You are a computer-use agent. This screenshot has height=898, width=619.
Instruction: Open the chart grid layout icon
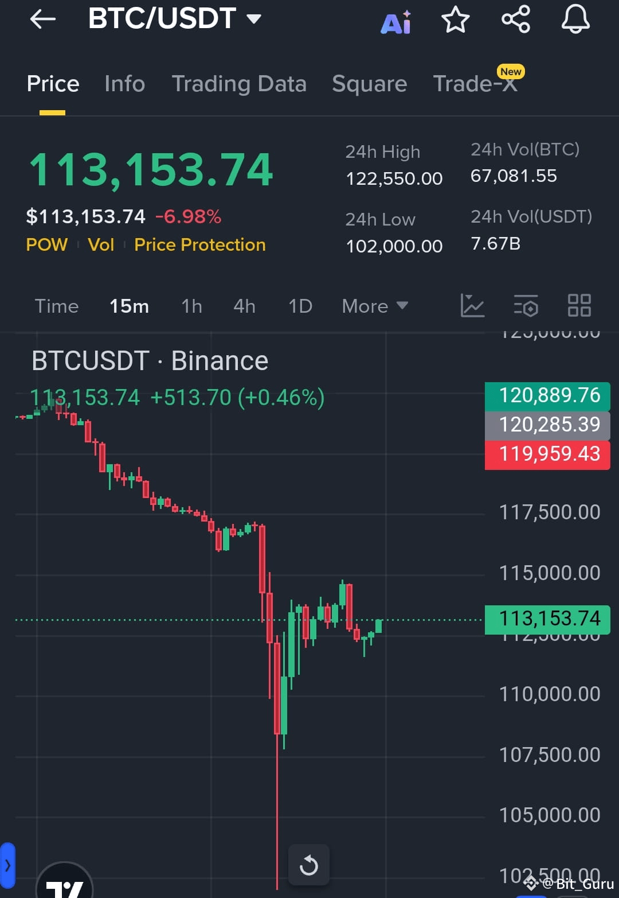(x=579, y=306)
